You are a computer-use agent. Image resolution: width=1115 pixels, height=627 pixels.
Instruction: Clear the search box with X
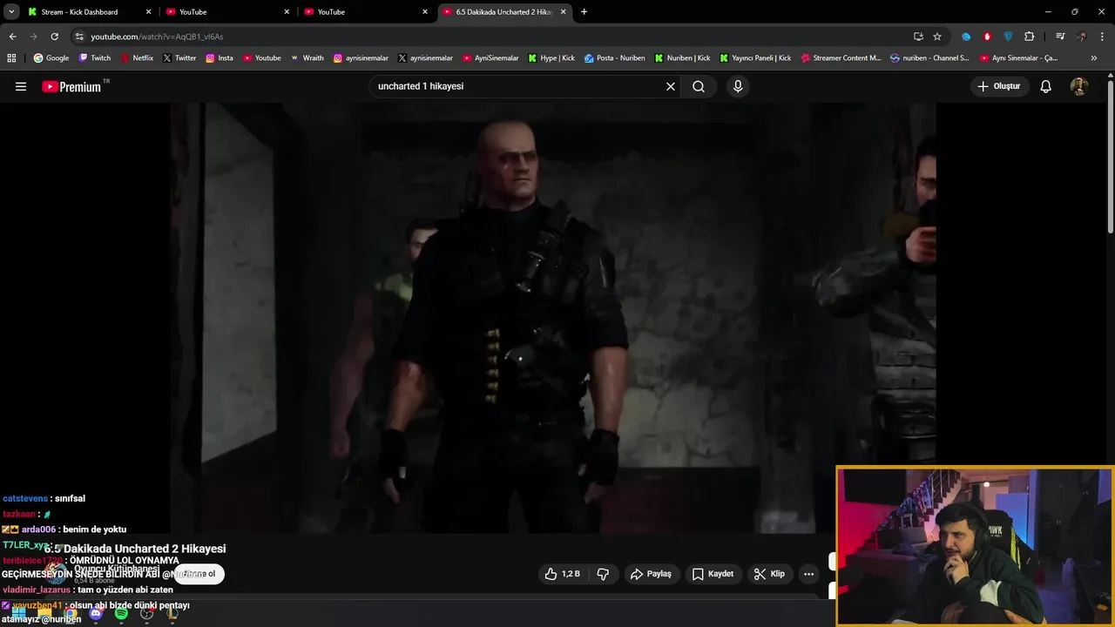(671, 86)
